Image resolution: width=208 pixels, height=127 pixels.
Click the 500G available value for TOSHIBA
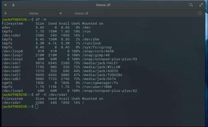65,75
